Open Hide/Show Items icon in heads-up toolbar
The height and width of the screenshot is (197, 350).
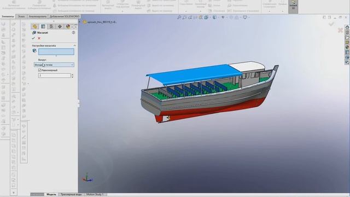click(x=223, y=17)
